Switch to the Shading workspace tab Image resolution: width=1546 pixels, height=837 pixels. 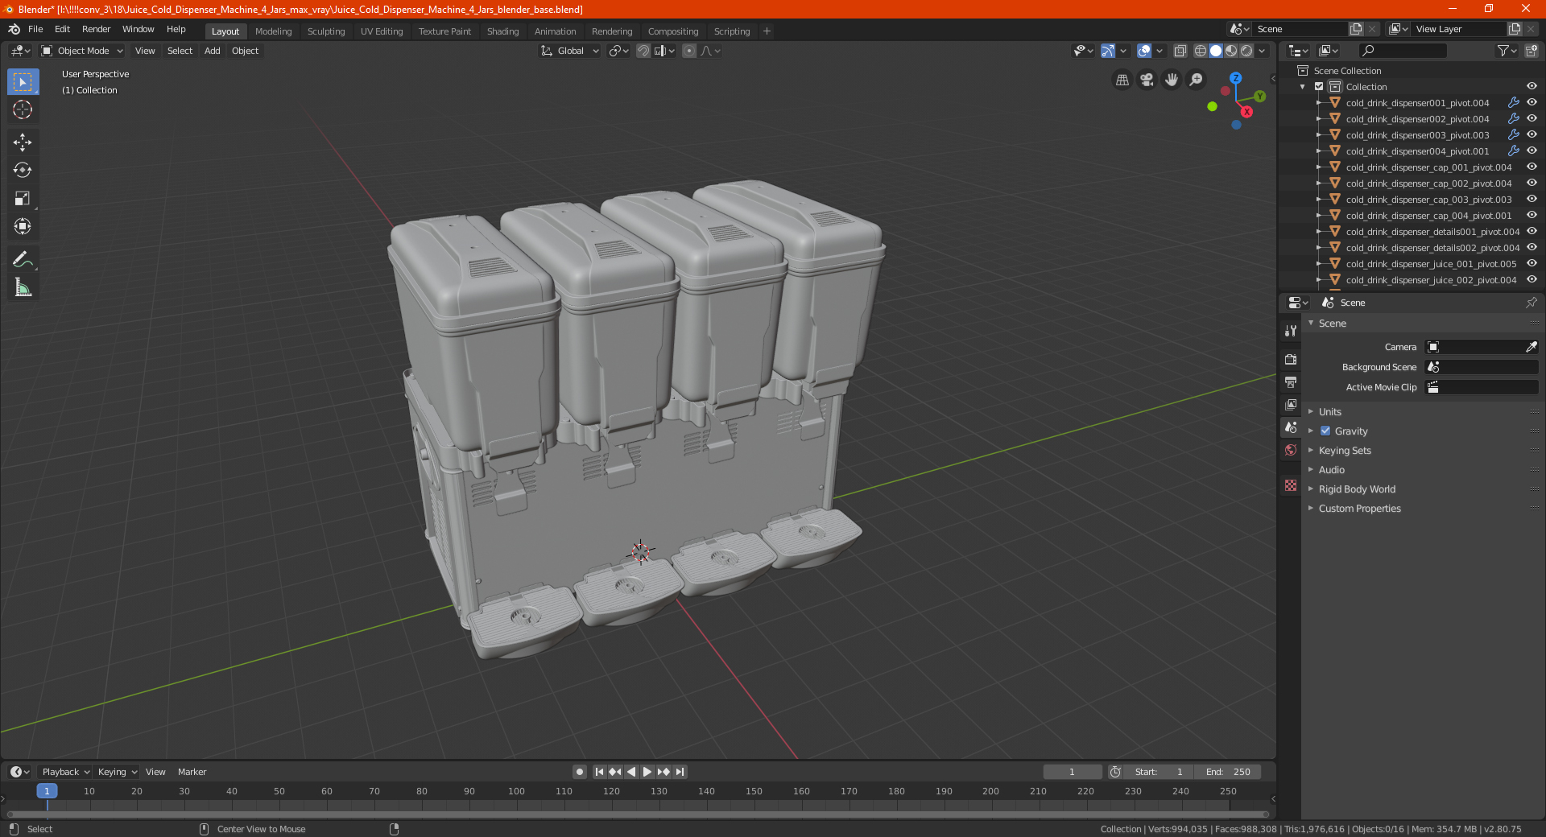click(x=502, y=31)
